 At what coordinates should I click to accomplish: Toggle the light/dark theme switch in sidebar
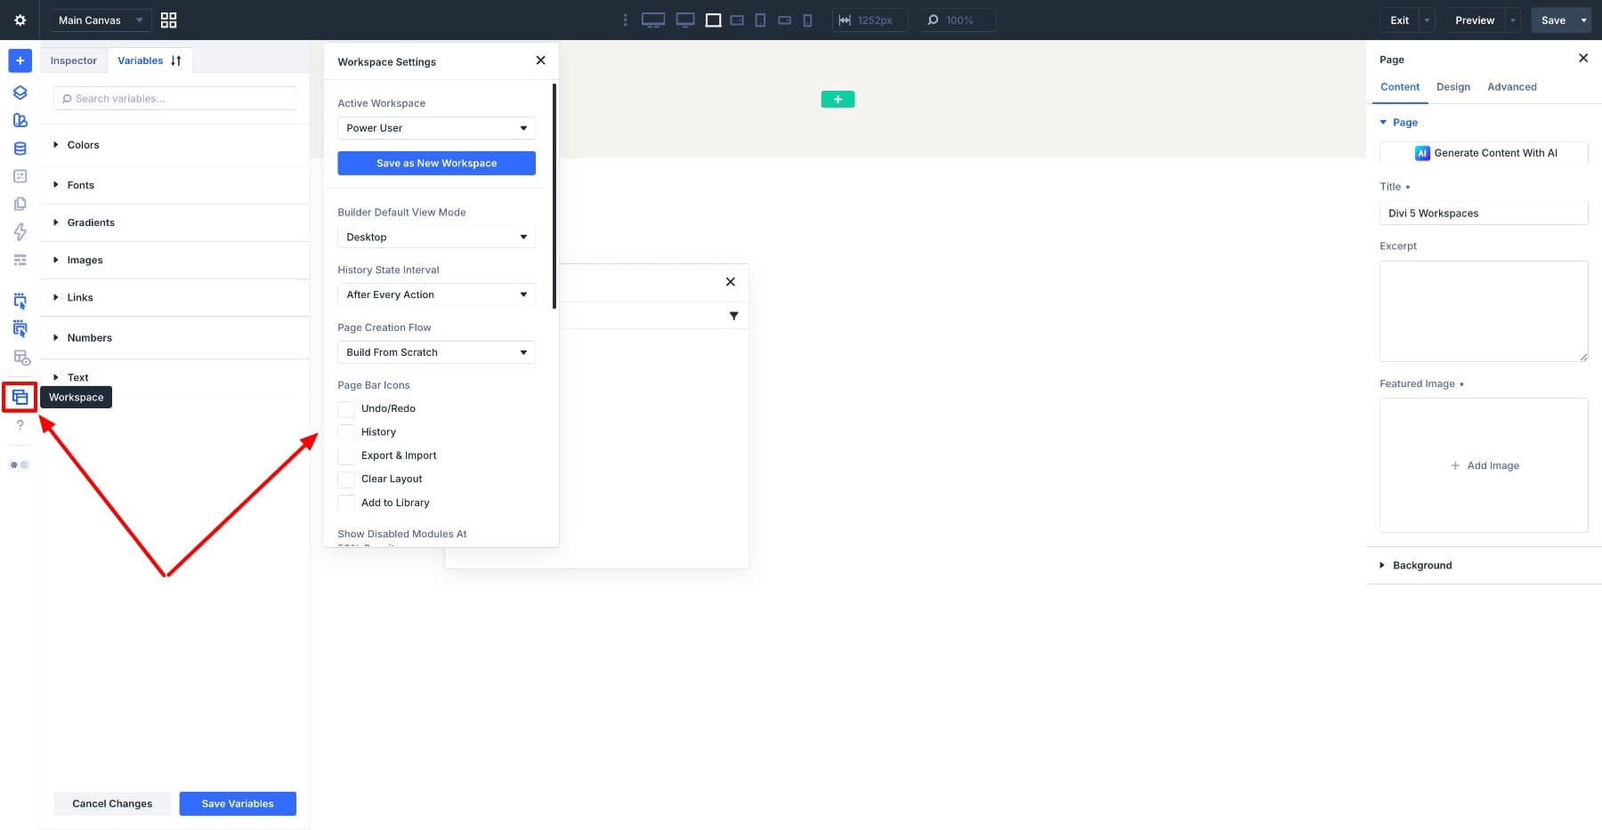coord(19,465)
